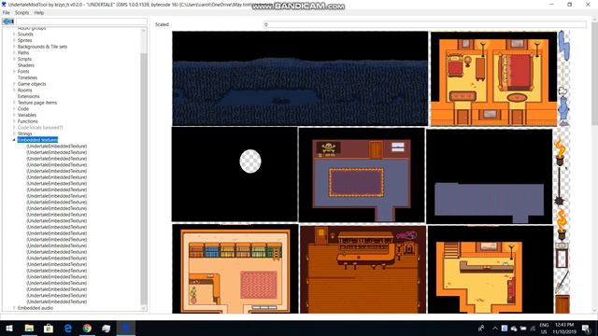Expand the Backgrounds & Tile sets arrow

pyautogui.click(x=14, y=47)
